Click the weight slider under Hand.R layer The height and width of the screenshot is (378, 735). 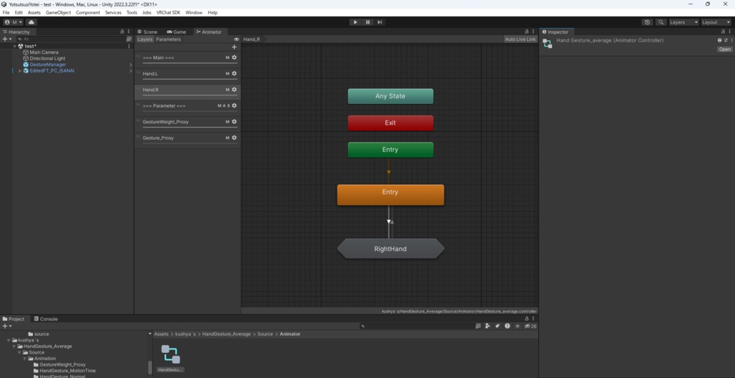[189, 95]
